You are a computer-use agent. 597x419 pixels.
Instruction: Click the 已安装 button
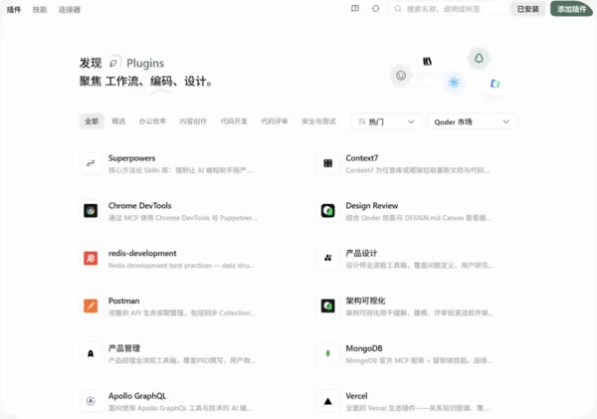[527, 9]
